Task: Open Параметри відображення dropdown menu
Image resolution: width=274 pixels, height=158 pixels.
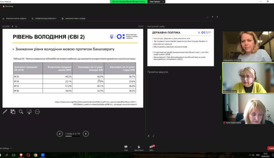Action: coord(44,18)
